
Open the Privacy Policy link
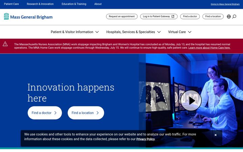145,139
